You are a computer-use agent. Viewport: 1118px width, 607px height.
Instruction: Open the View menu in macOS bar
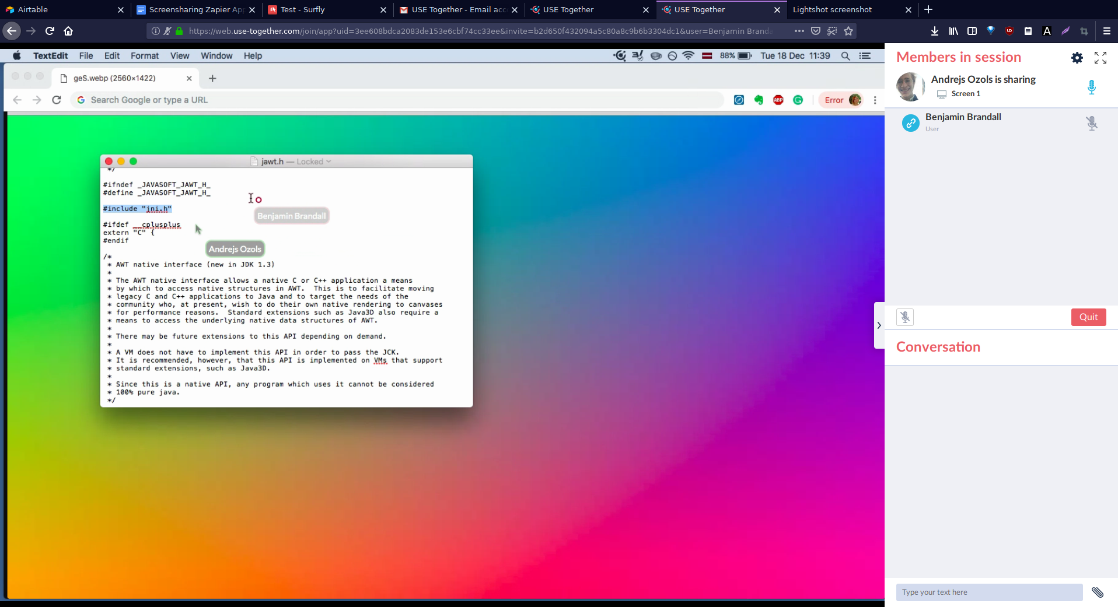pyautogui.click(x=180, y=56)
